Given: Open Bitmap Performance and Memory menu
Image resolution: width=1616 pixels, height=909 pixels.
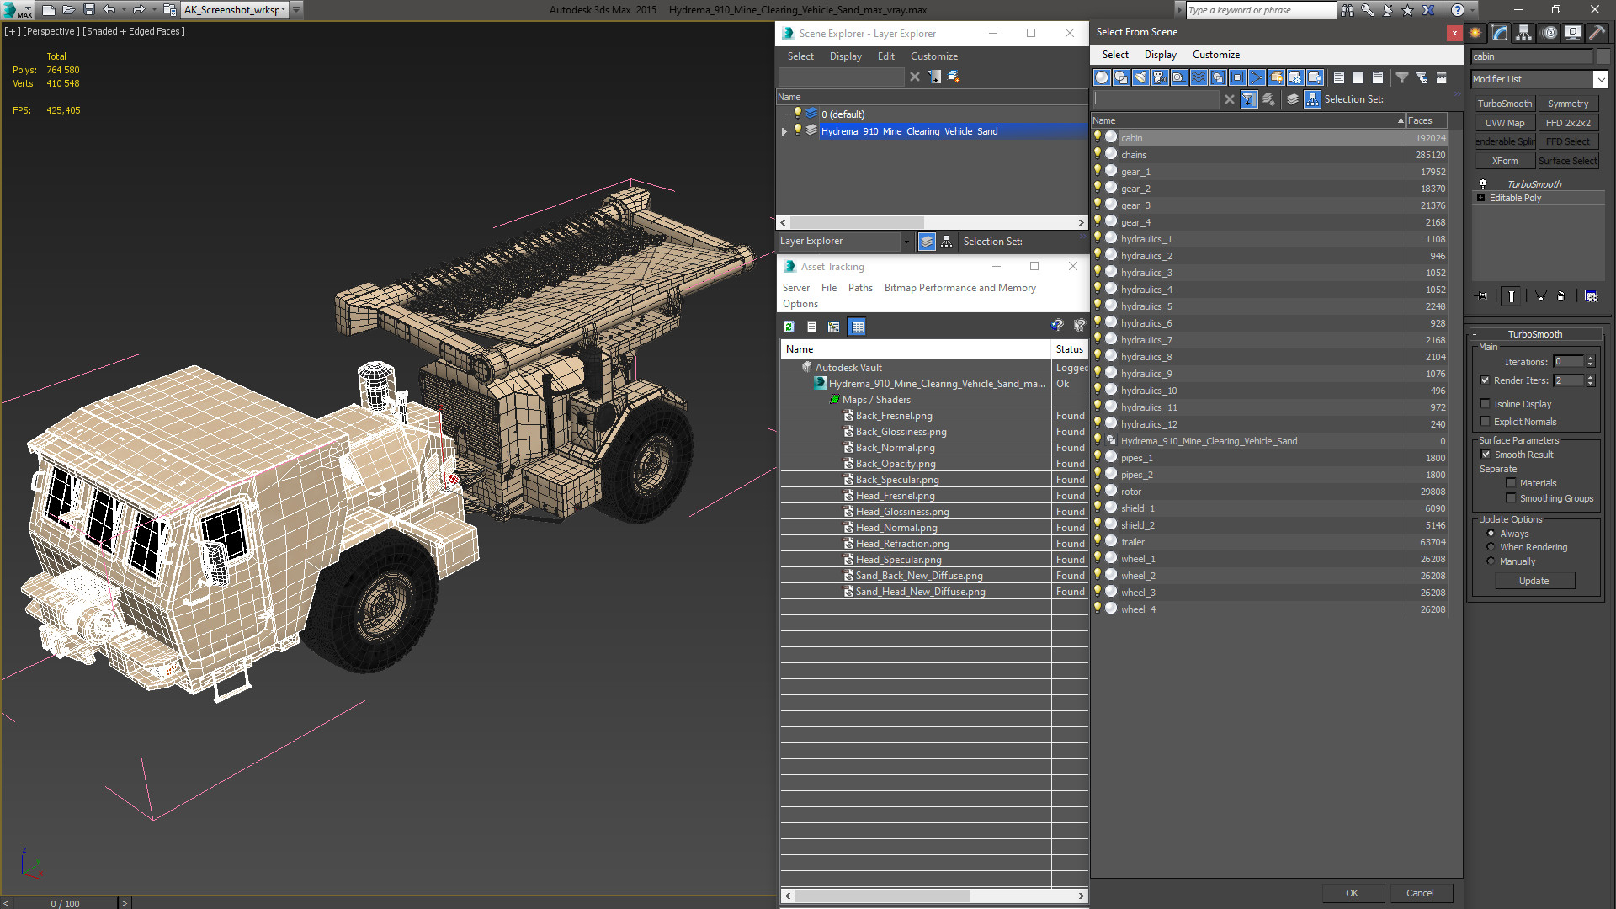Looking at the screenshot, I should point(959,288).
